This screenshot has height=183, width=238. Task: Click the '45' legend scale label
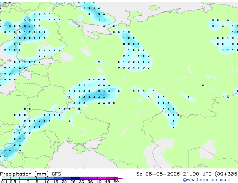[108, 182]
